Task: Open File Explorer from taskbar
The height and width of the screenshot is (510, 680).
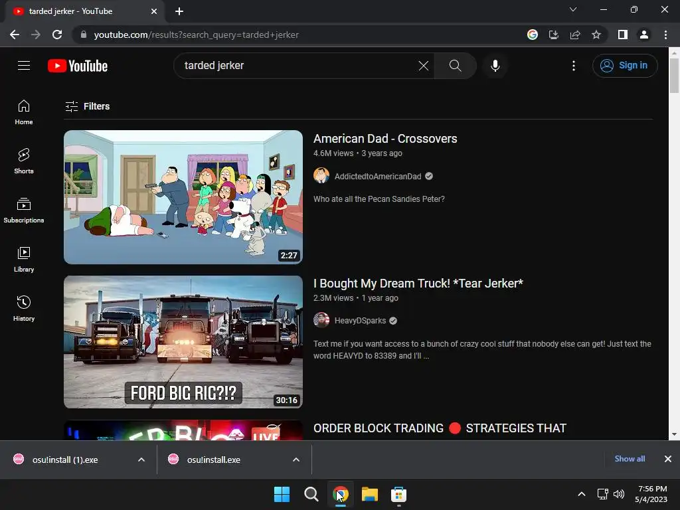Action: pos(369,494)
